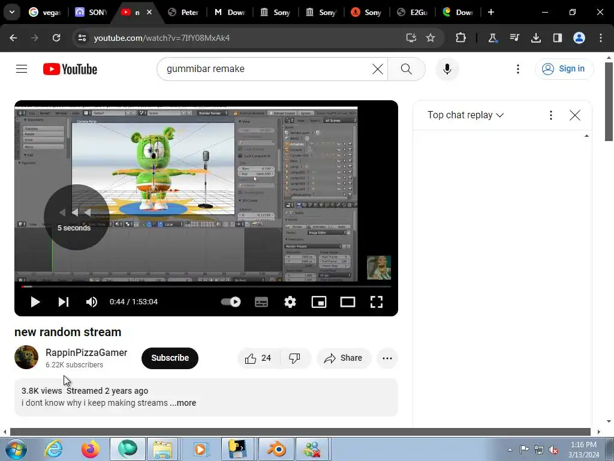The width and height of the screenshot is (614, 461).
Task: Open RappinPizzaGamer channel avatar
Action: [26, 357]
